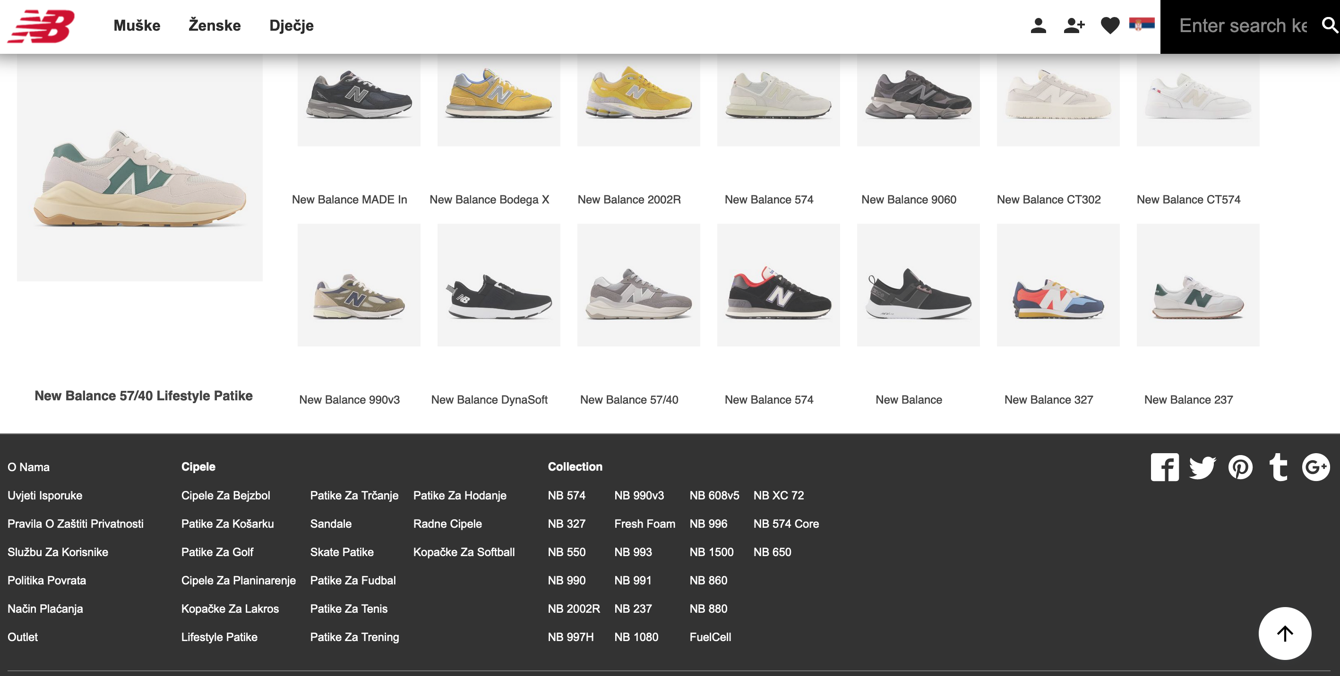The width and height of the screenshot is (1340, 676).
Task: Click the New Balance 327 product name
Action: (x=1048, y=399)
